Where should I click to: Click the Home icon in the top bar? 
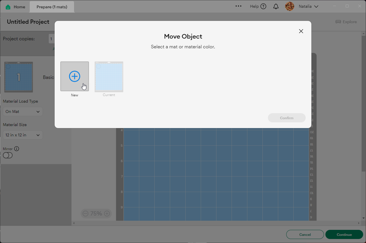[8, 6]
